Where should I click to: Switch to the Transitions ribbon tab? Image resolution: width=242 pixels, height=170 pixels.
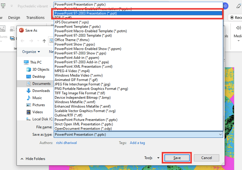click(35, 18)
